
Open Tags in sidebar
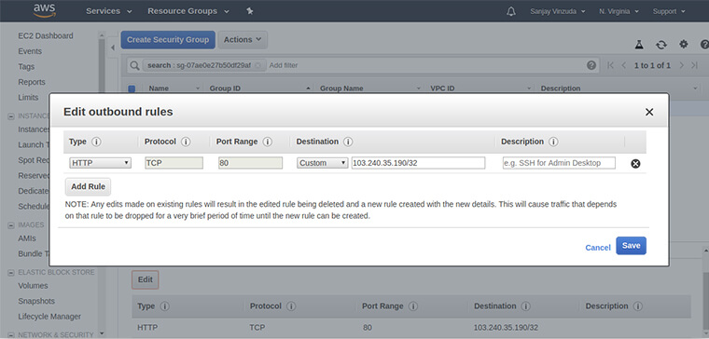pyautogui.click(x=26, y=67)
